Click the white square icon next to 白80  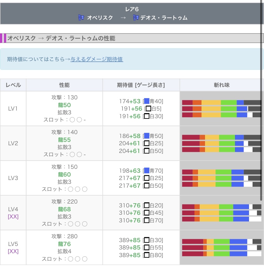point(147,255)
